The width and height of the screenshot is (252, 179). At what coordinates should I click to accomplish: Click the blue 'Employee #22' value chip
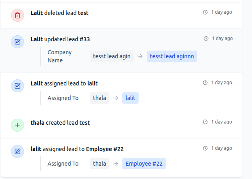[144, 164]
